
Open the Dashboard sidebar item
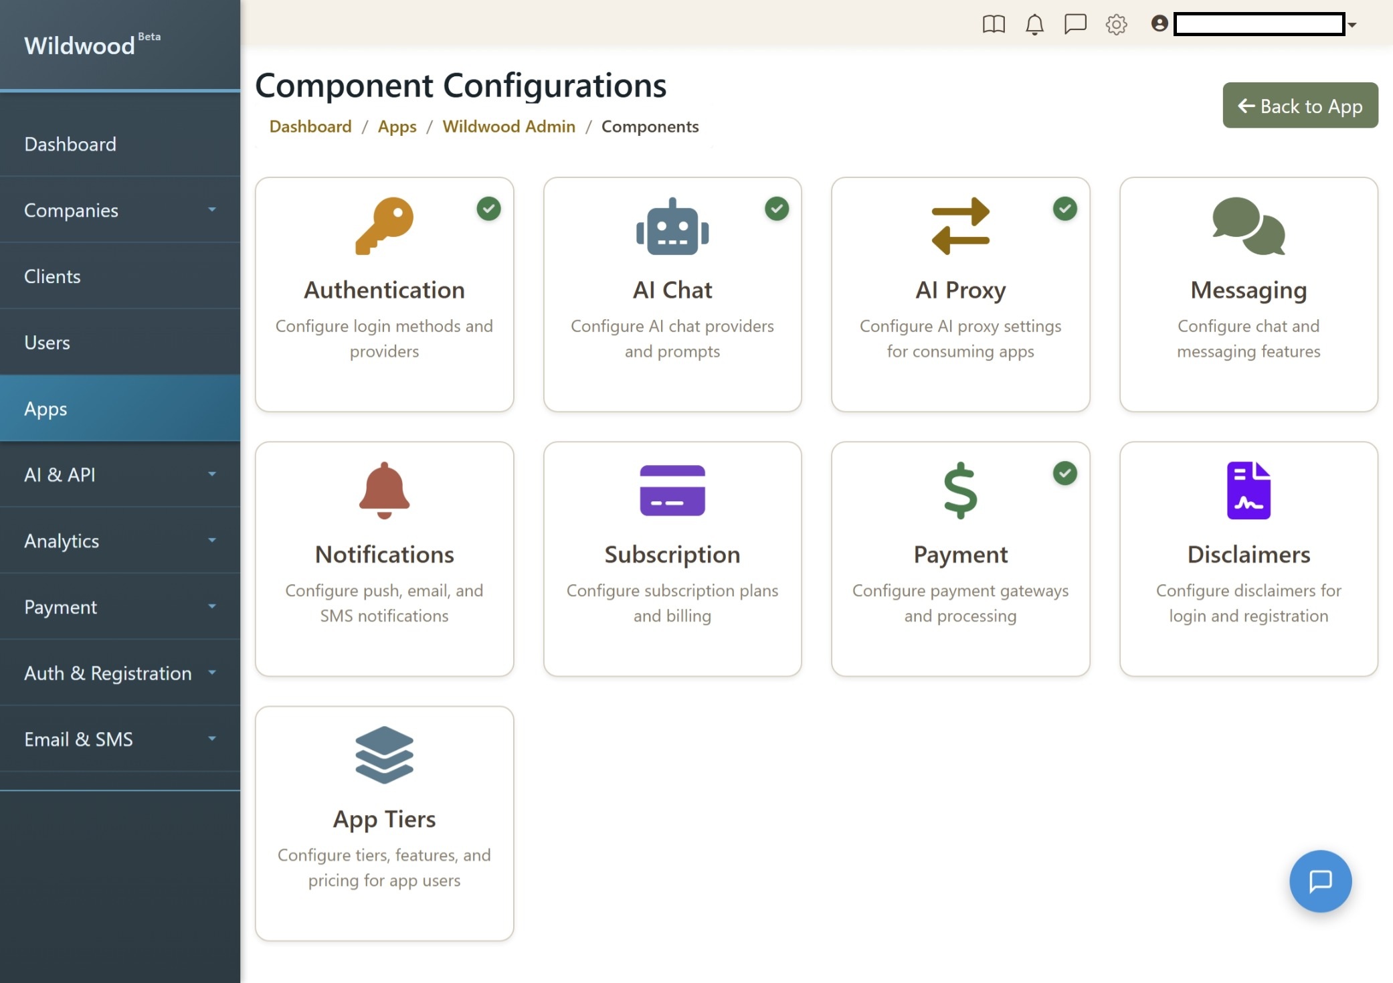120,144
